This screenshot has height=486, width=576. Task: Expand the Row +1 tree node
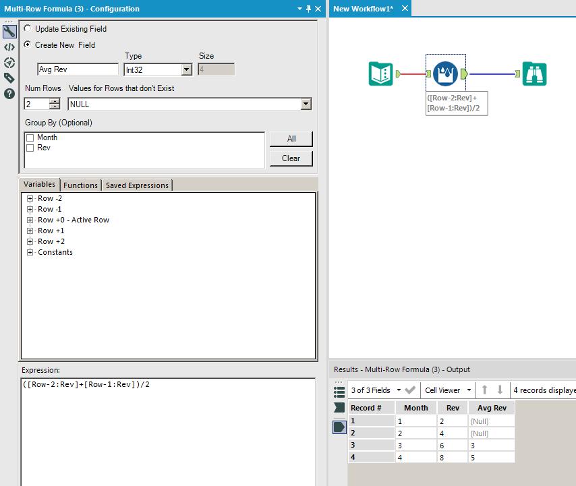point(30,231)
